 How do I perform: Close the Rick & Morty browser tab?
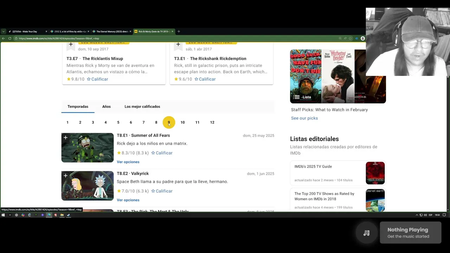(172, 32)
